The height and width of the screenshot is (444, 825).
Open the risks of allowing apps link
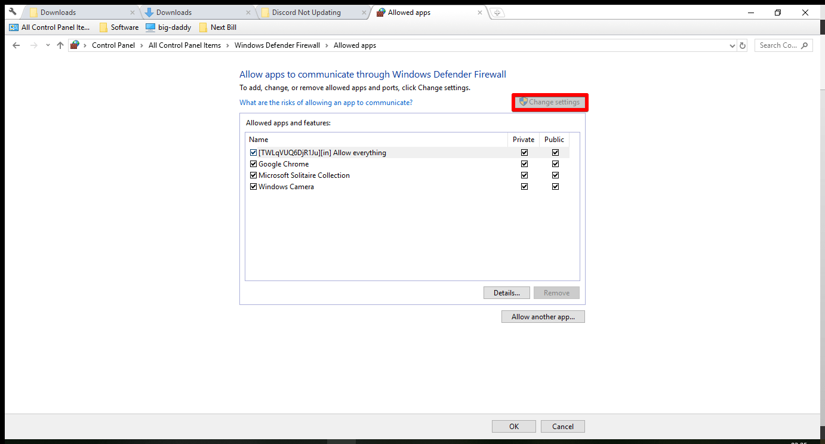[x=326, y=102]
